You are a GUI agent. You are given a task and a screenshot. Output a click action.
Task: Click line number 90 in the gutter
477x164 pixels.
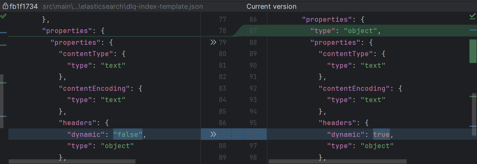[x=253, y=65]
